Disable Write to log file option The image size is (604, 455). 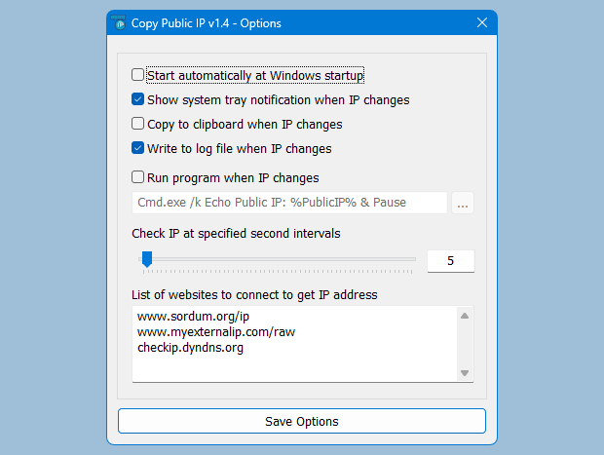138,149
